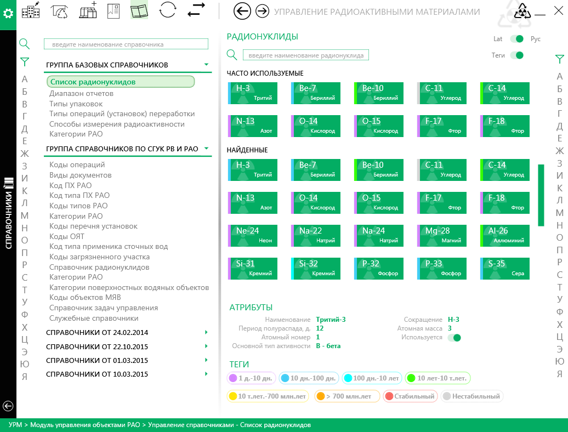Screen dimensions: 568x432
Task: Click the radiation recycling logo icon
Action: [522, 11]
